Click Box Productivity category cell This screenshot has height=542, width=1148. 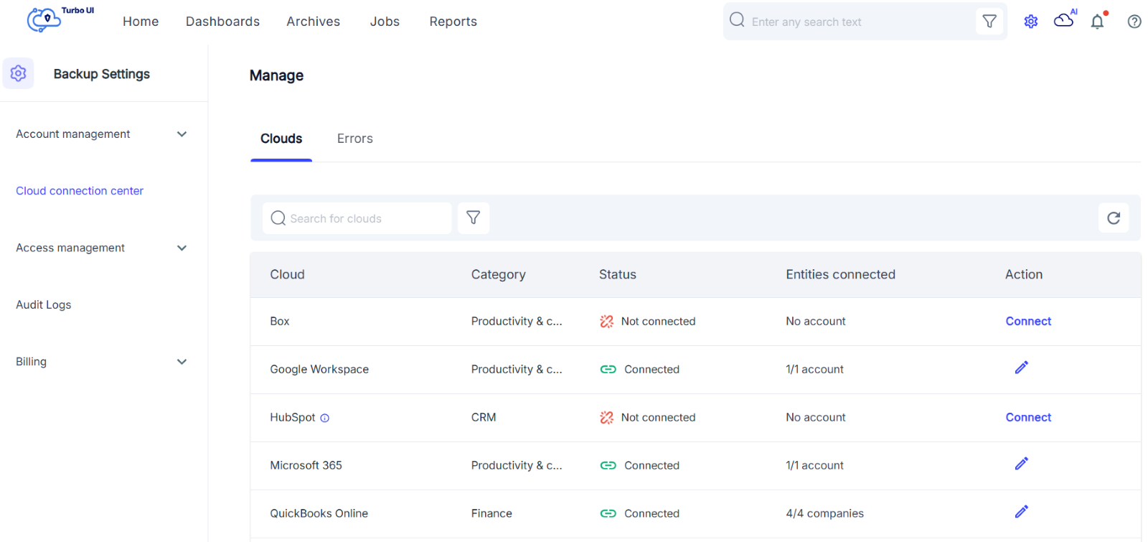[x=517, y=322]
